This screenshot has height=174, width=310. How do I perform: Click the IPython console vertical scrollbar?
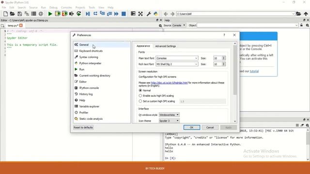coord(308,138)
